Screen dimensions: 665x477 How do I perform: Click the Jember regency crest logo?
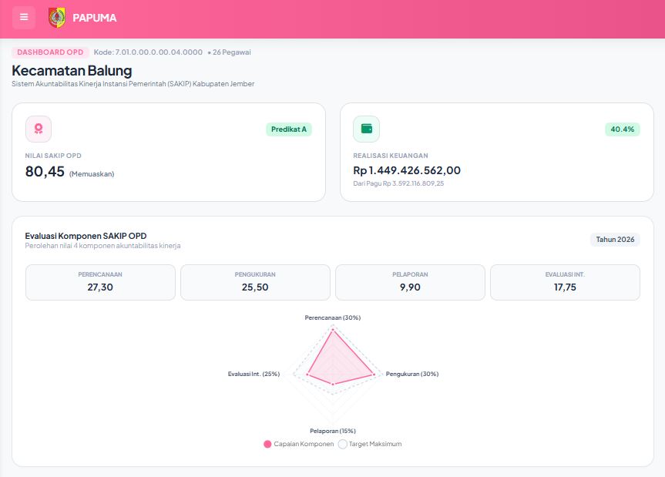(x=57, y=18)
